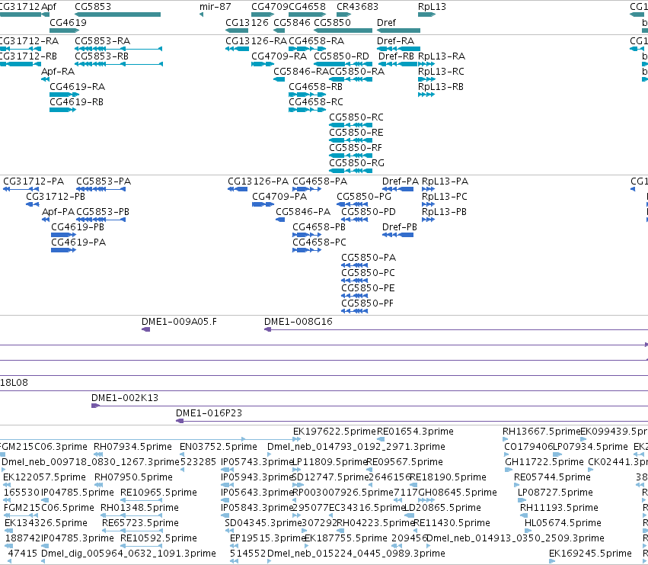648x565 pixels.
Task: Click EST EK122057.5prime label
Action: [x=45, y=477]
